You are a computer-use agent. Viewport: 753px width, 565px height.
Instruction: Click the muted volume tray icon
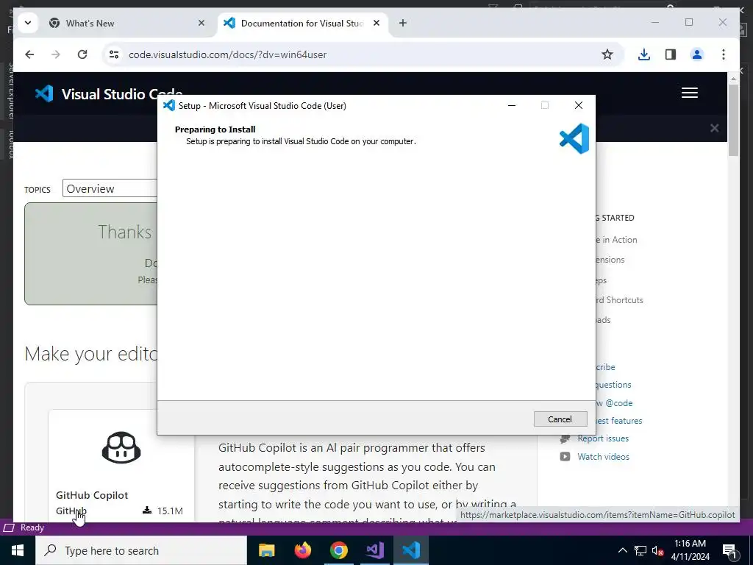click(x=657, y=550)
